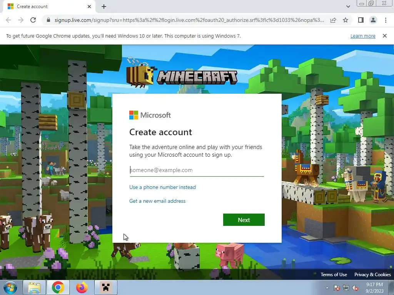This screenshot has width=394, height=295.
Task: Click the Microsoft logo in form
Action: pyautogui.click(x=150, y=115)
